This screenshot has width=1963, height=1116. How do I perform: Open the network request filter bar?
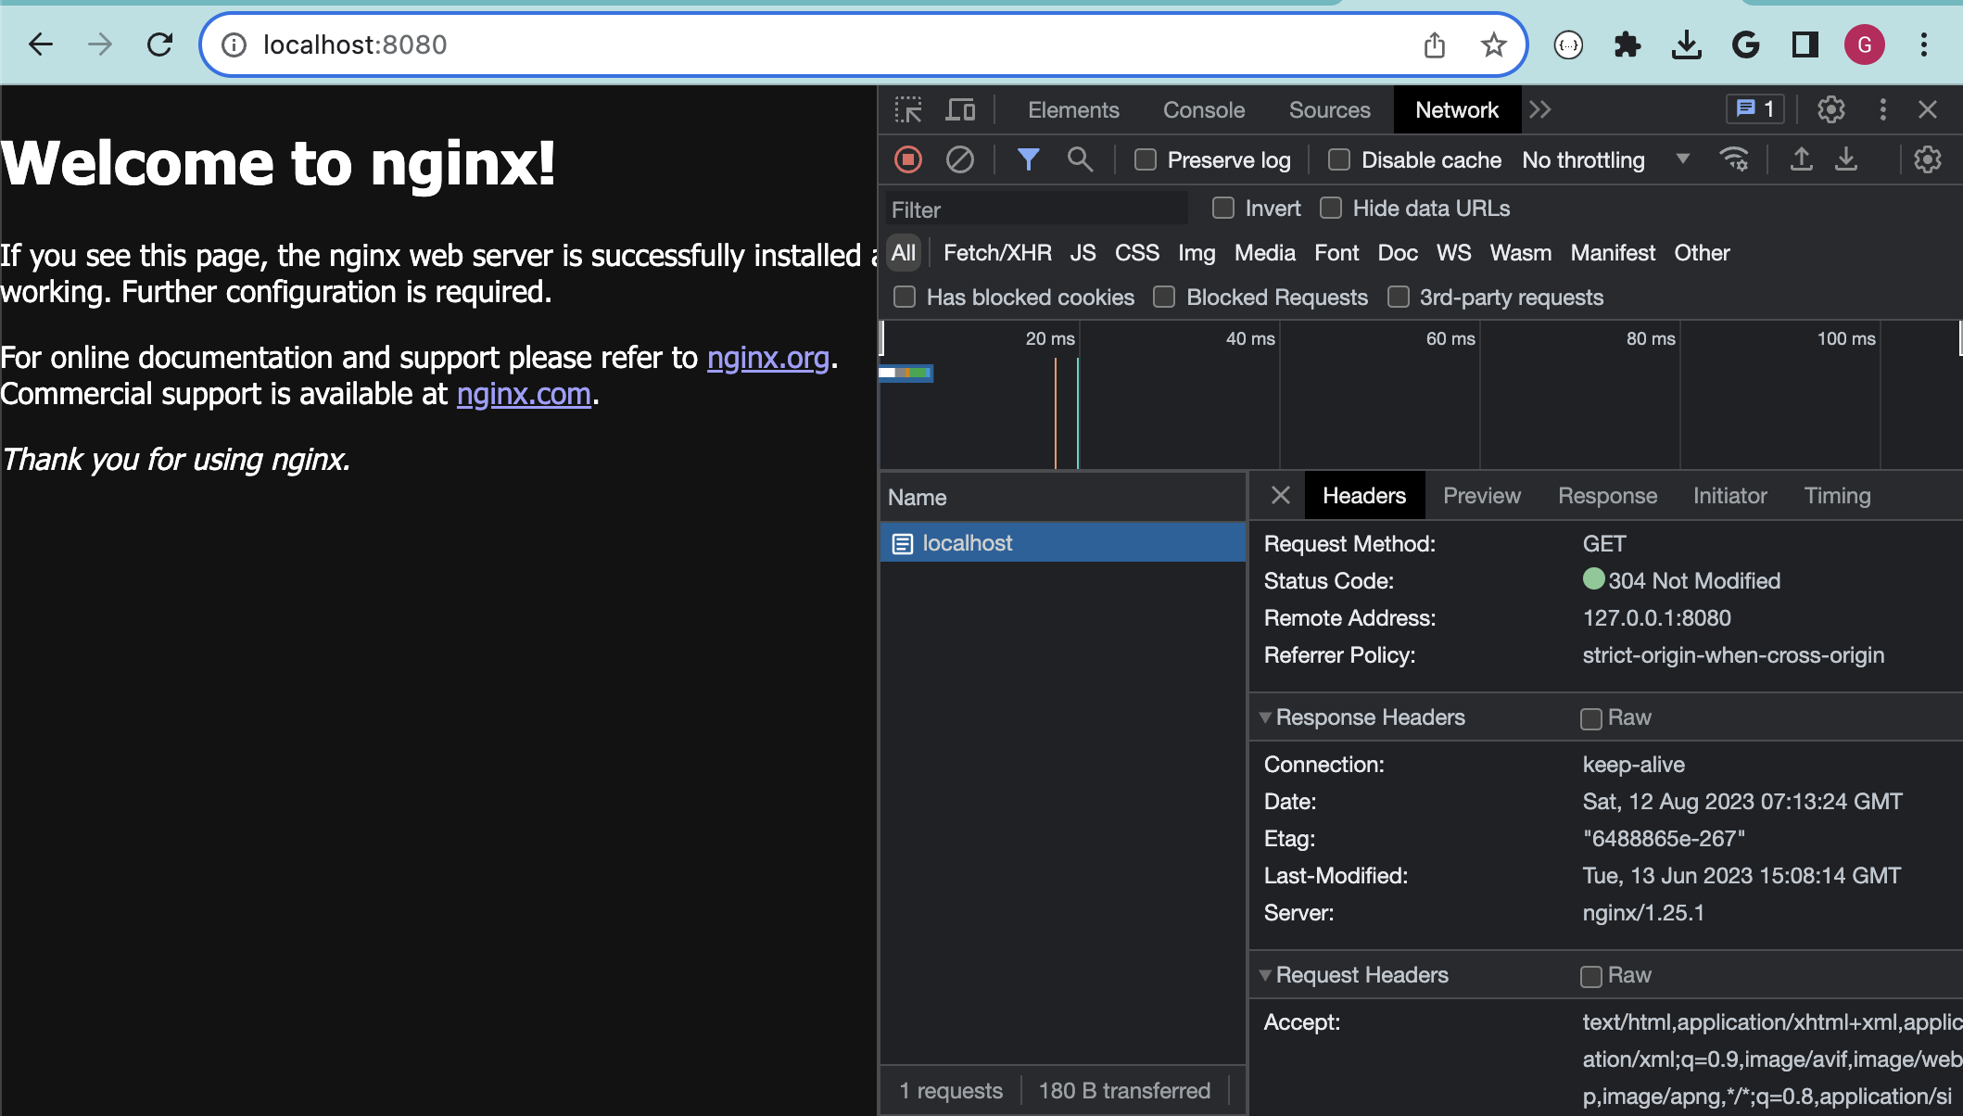point(1028,159)
